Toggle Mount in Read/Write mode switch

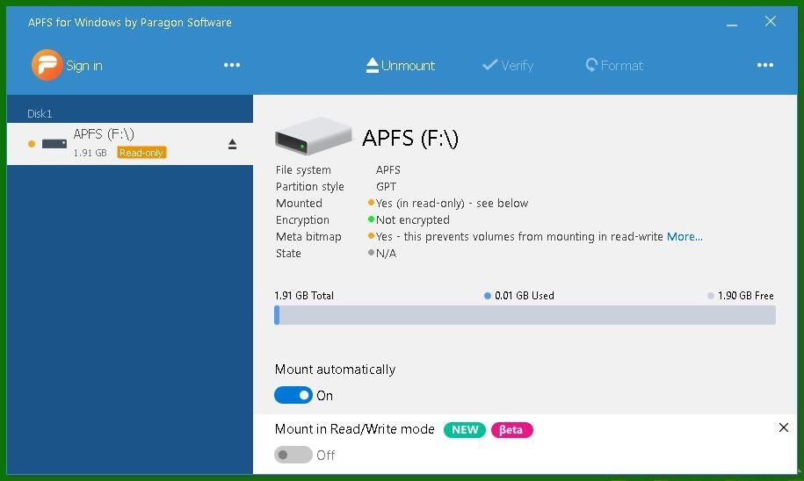293,455
